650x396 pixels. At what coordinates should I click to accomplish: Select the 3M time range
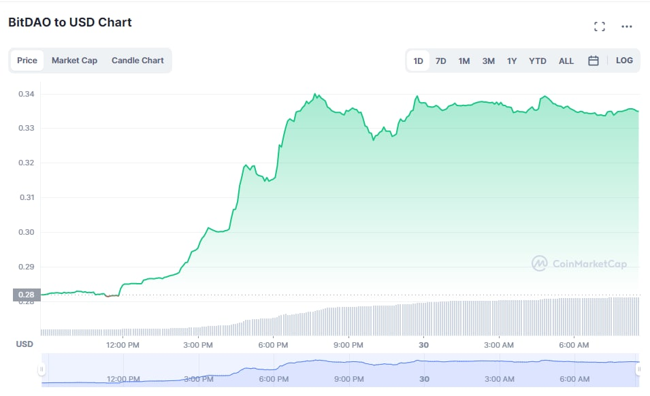click(488, 61)
